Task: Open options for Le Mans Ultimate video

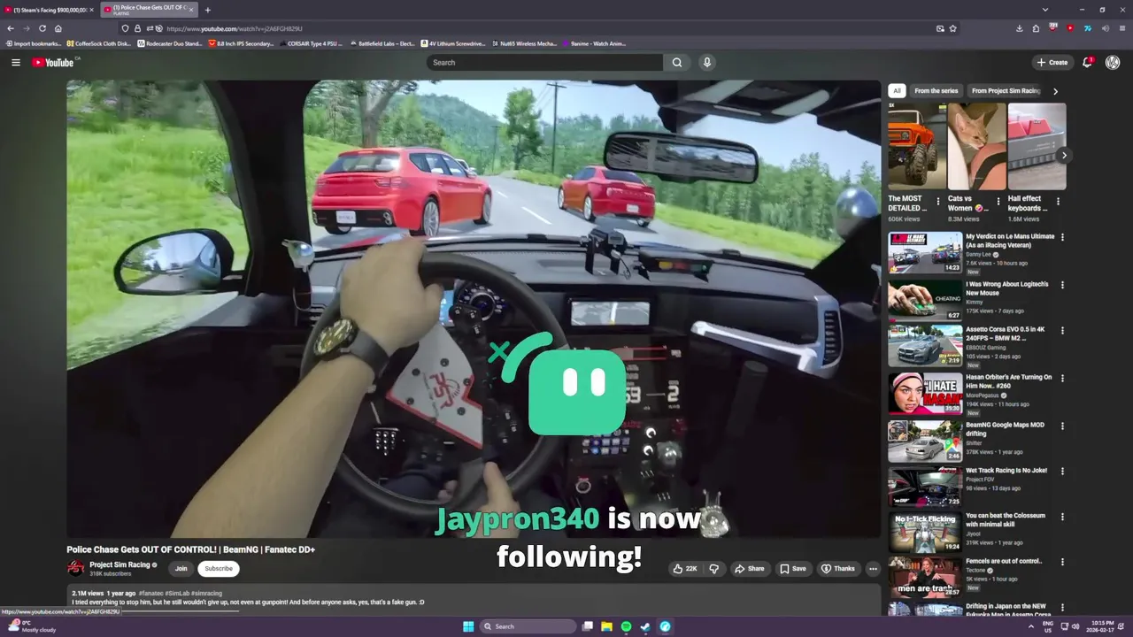Action: coord(1062,237)
